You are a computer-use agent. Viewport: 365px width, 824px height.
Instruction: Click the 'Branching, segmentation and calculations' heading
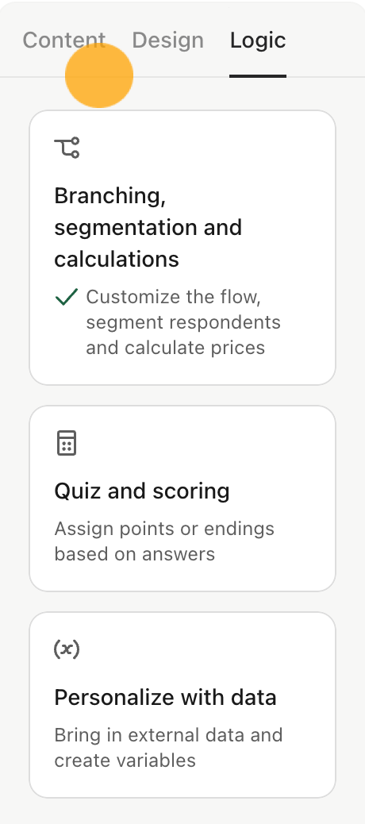148,228
